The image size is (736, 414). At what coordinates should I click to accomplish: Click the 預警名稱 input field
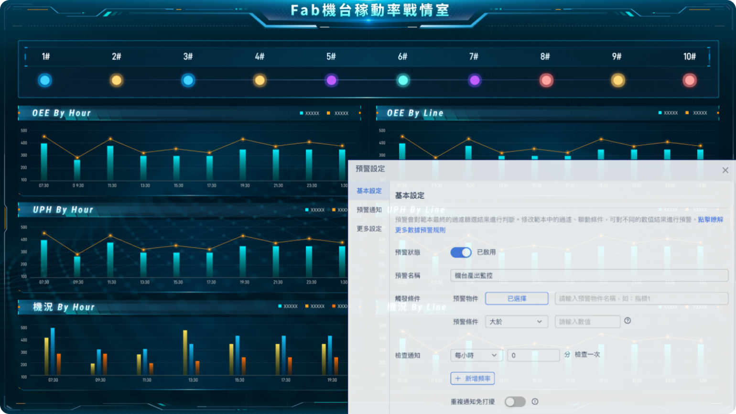point(589,275)
